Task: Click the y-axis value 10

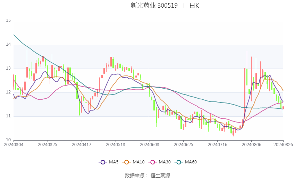Action: 8,140
